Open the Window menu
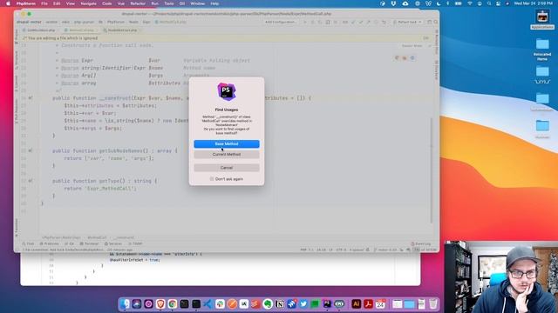The image size is (558, 313). pos(198,3)
